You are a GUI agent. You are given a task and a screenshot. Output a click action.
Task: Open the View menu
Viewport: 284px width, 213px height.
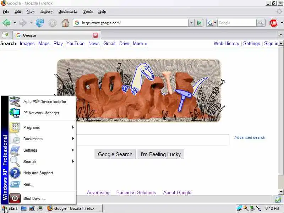[31, 11]
